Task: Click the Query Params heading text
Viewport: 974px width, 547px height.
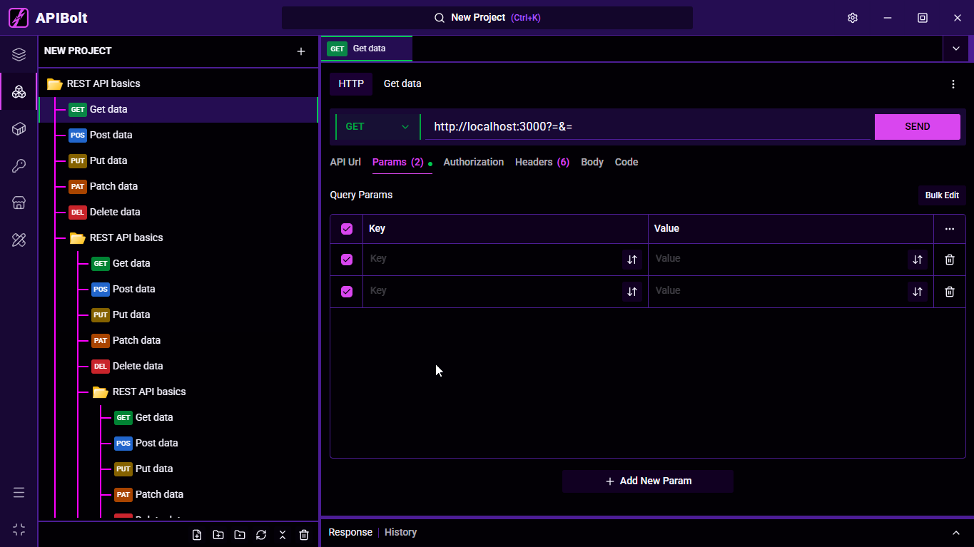Action: [361, 195]
